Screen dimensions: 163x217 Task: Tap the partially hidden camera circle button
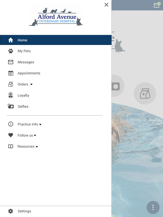point(118,86)
